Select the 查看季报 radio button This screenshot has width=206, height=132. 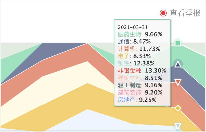163,13
